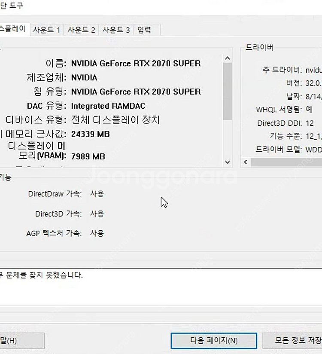Click the 기능 group heading
The width and height of the screenshot is (322, 354).
click(6, 177)
